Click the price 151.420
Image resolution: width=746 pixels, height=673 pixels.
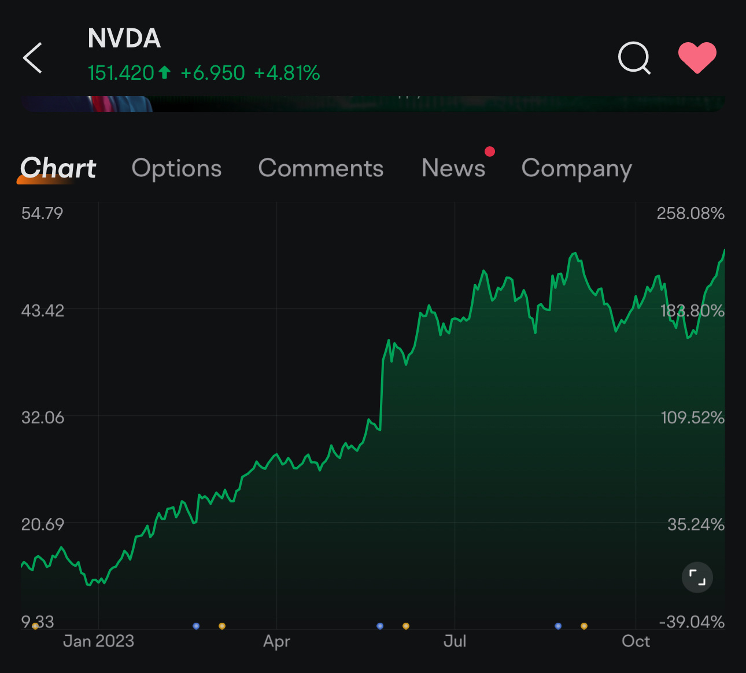tap(120, 73)
